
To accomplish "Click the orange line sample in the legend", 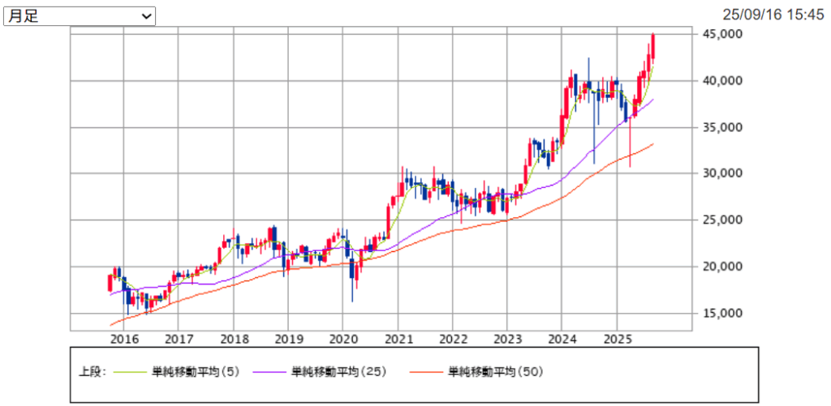I will (427, 372).
